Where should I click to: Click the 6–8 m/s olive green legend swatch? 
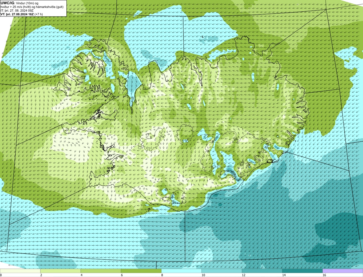click(x=141, y=271)
